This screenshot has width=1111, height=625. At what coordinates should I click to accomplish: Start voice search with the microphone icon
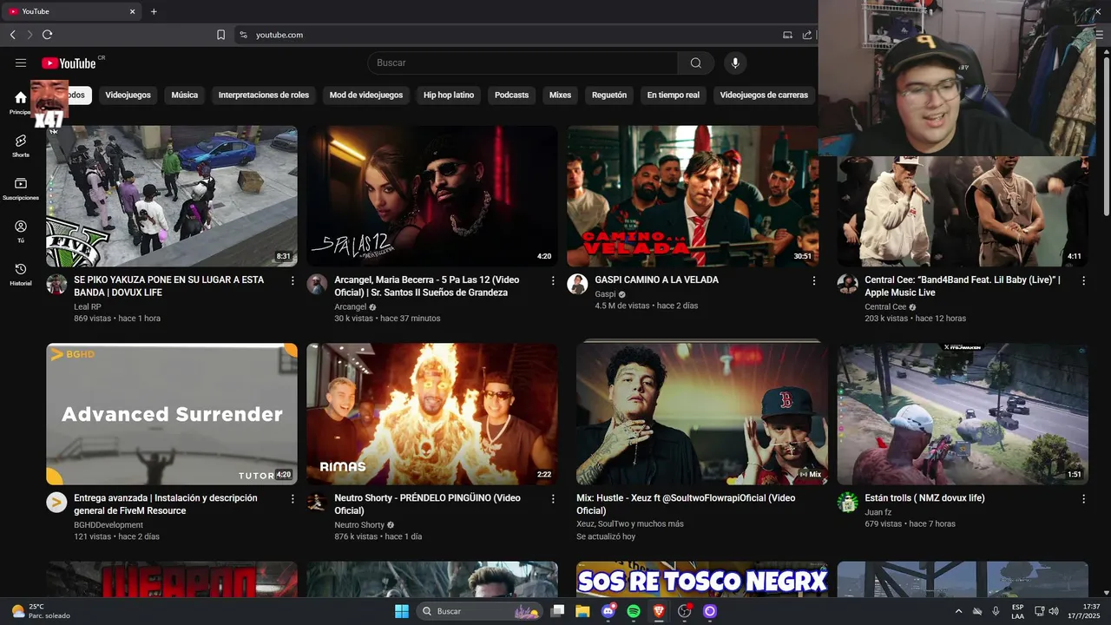click(x=735, y=62)
